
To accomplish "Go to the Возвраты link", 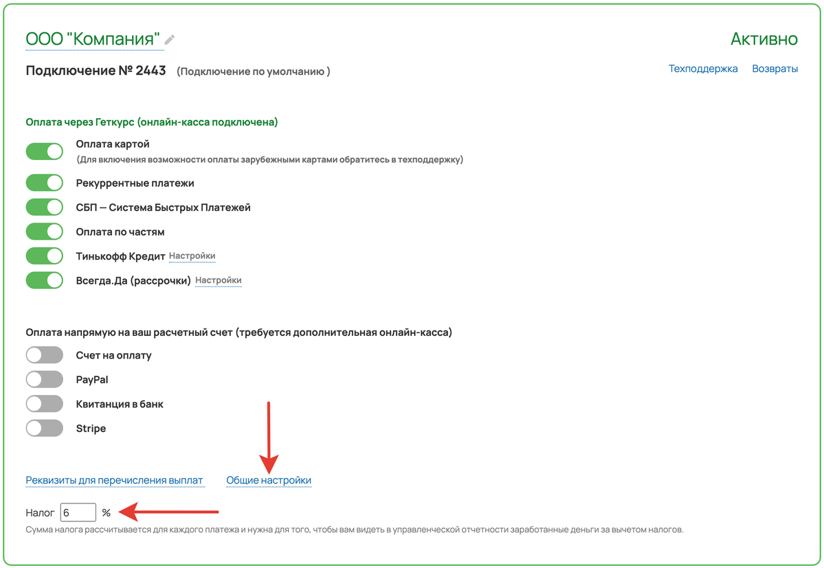I will [775, 69].
